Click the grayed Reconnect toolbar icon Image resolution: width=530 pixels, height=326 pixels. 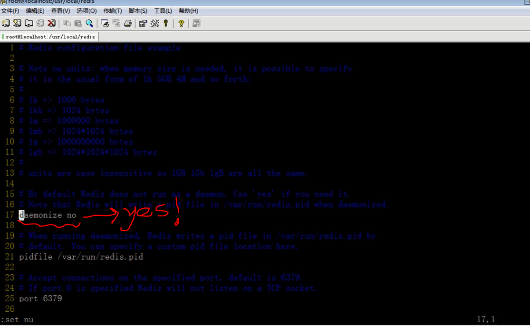[40, 23]
